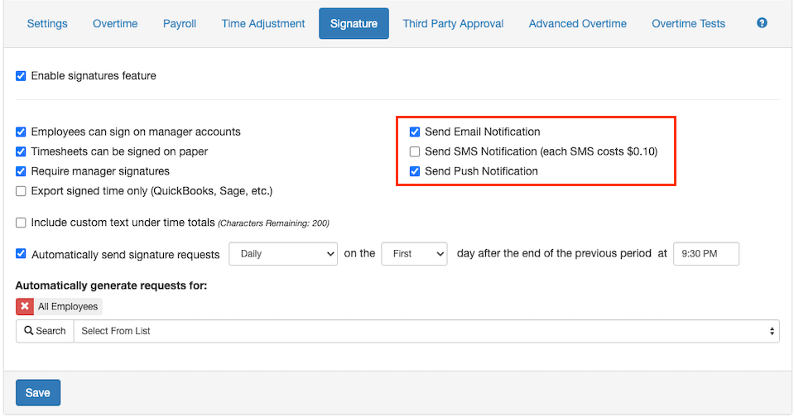Viewport: 794px width, 417px height.
Task: Click the help question mark icon
Action: (x=762, y=23)
